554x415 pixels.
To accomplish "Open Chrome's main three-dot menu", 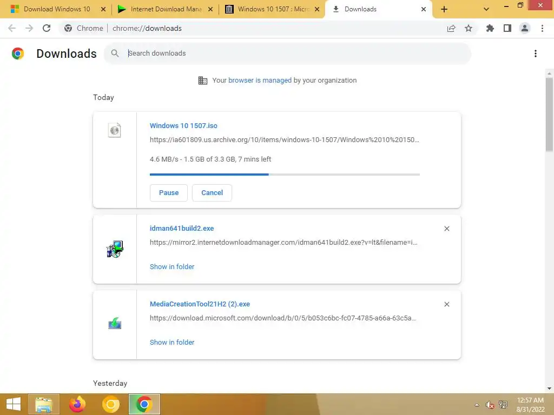I will (542, 28).
